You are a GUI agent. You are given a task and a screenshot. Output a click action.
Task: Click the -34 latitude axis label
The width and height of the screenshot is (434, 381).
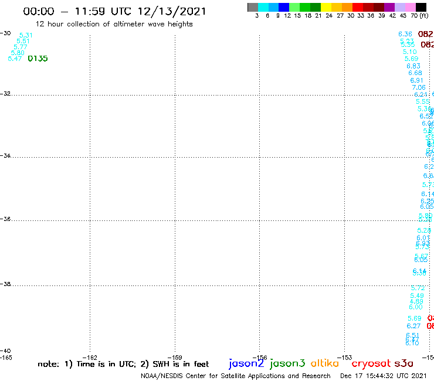[x=5, y=155]
